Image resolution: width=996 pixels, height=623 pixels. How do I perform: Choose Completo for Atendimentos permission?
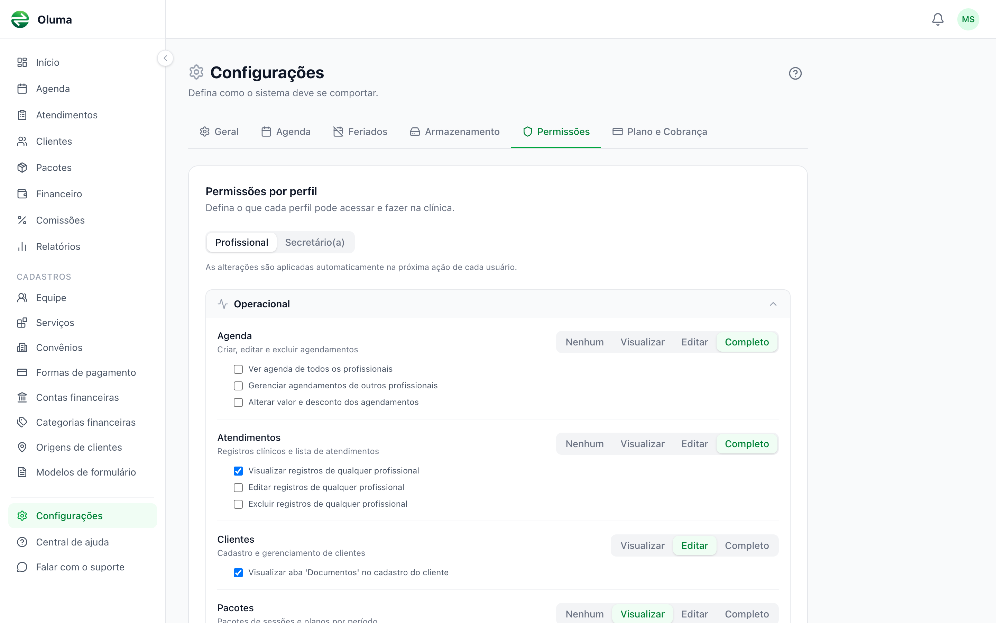(747, 444)
